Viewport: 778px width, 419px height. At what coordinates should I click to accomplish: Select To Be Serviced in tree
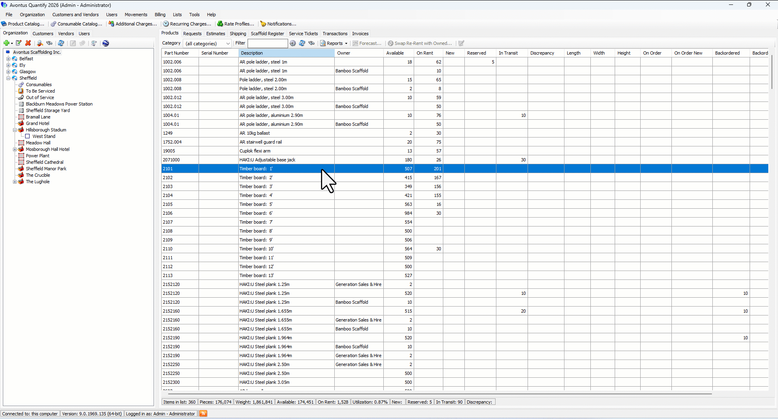coord(41,91)
